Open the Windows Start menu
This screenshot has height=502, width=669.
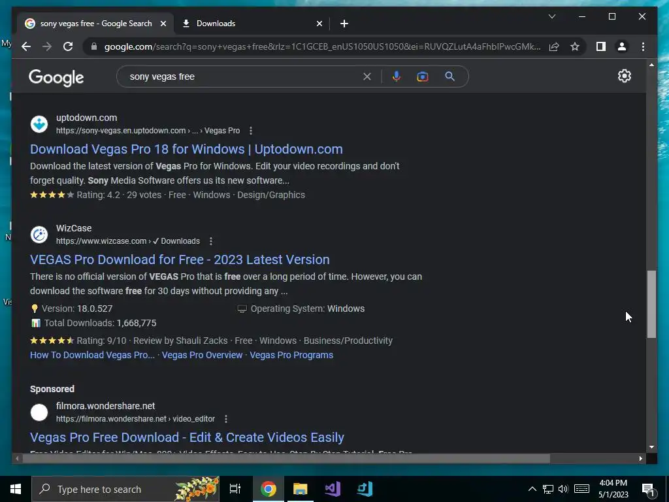click(x=16, y=489)
